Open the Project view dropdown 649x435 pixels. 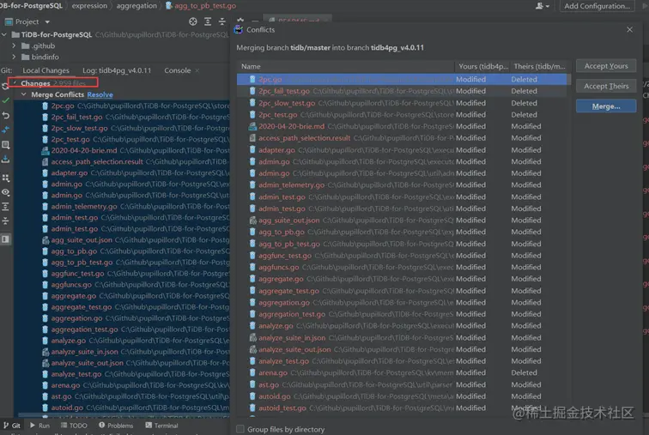pos(27,21)
